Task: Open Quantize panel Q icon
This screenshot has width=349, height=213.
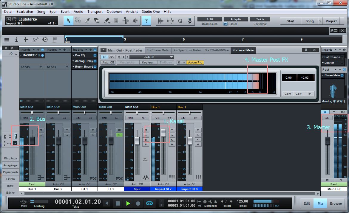Action: point(180,21)
